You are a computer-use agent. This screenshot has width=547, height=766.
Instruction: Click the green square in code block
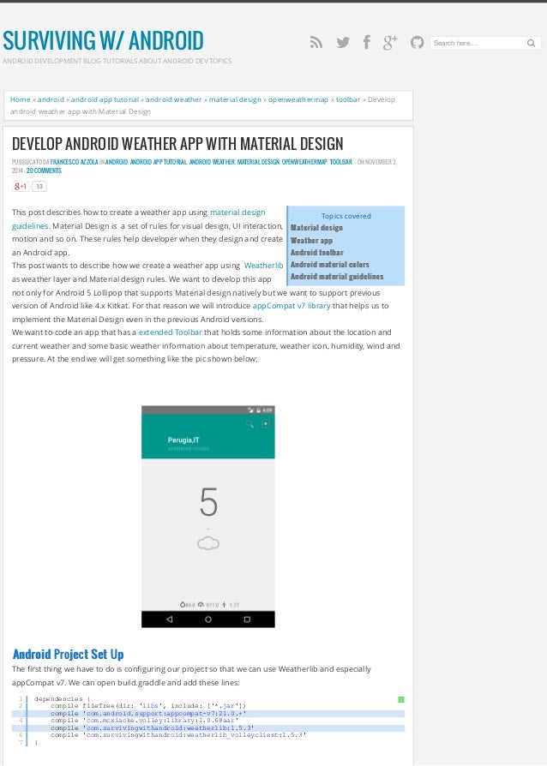click(x=401, y=699)
